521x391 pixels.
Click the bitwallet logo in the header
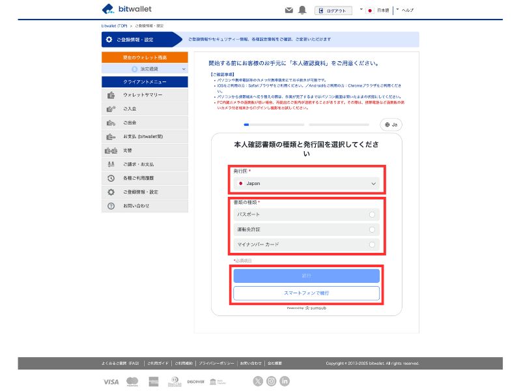pos(126,9)
